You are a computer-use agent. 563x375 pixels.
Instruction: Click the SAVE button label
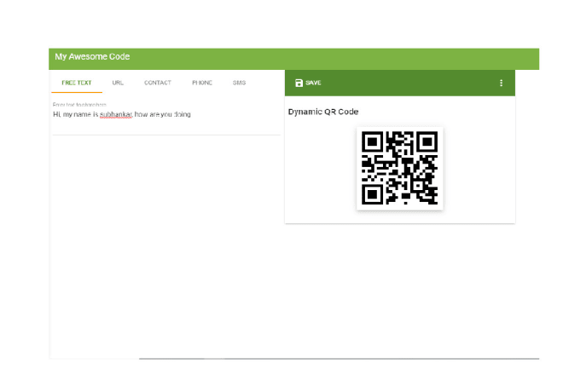(313, 83)
